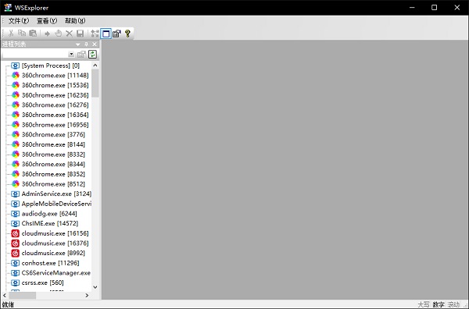
Task: Click the horizontal scrollbar right arrow
Action: click(x=87, y=296)
